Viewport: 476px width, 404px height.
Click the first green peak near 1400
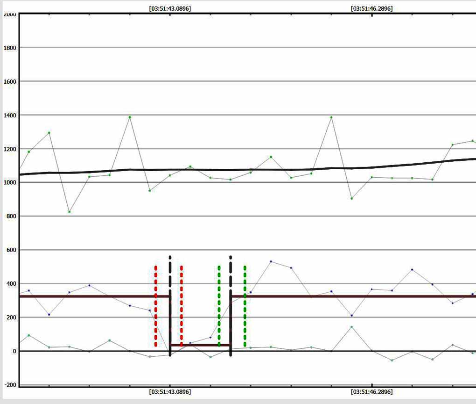tap(130, 117)
